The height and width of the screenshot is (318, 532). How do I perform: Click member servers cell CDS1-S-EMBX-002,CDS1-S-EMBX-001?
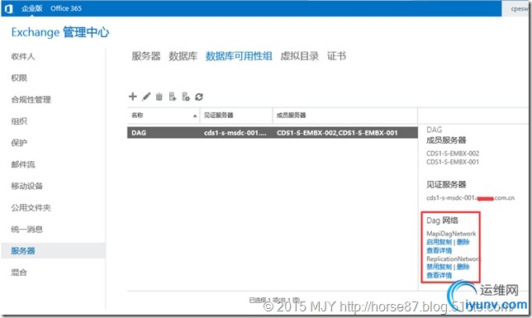coord(337,133)
